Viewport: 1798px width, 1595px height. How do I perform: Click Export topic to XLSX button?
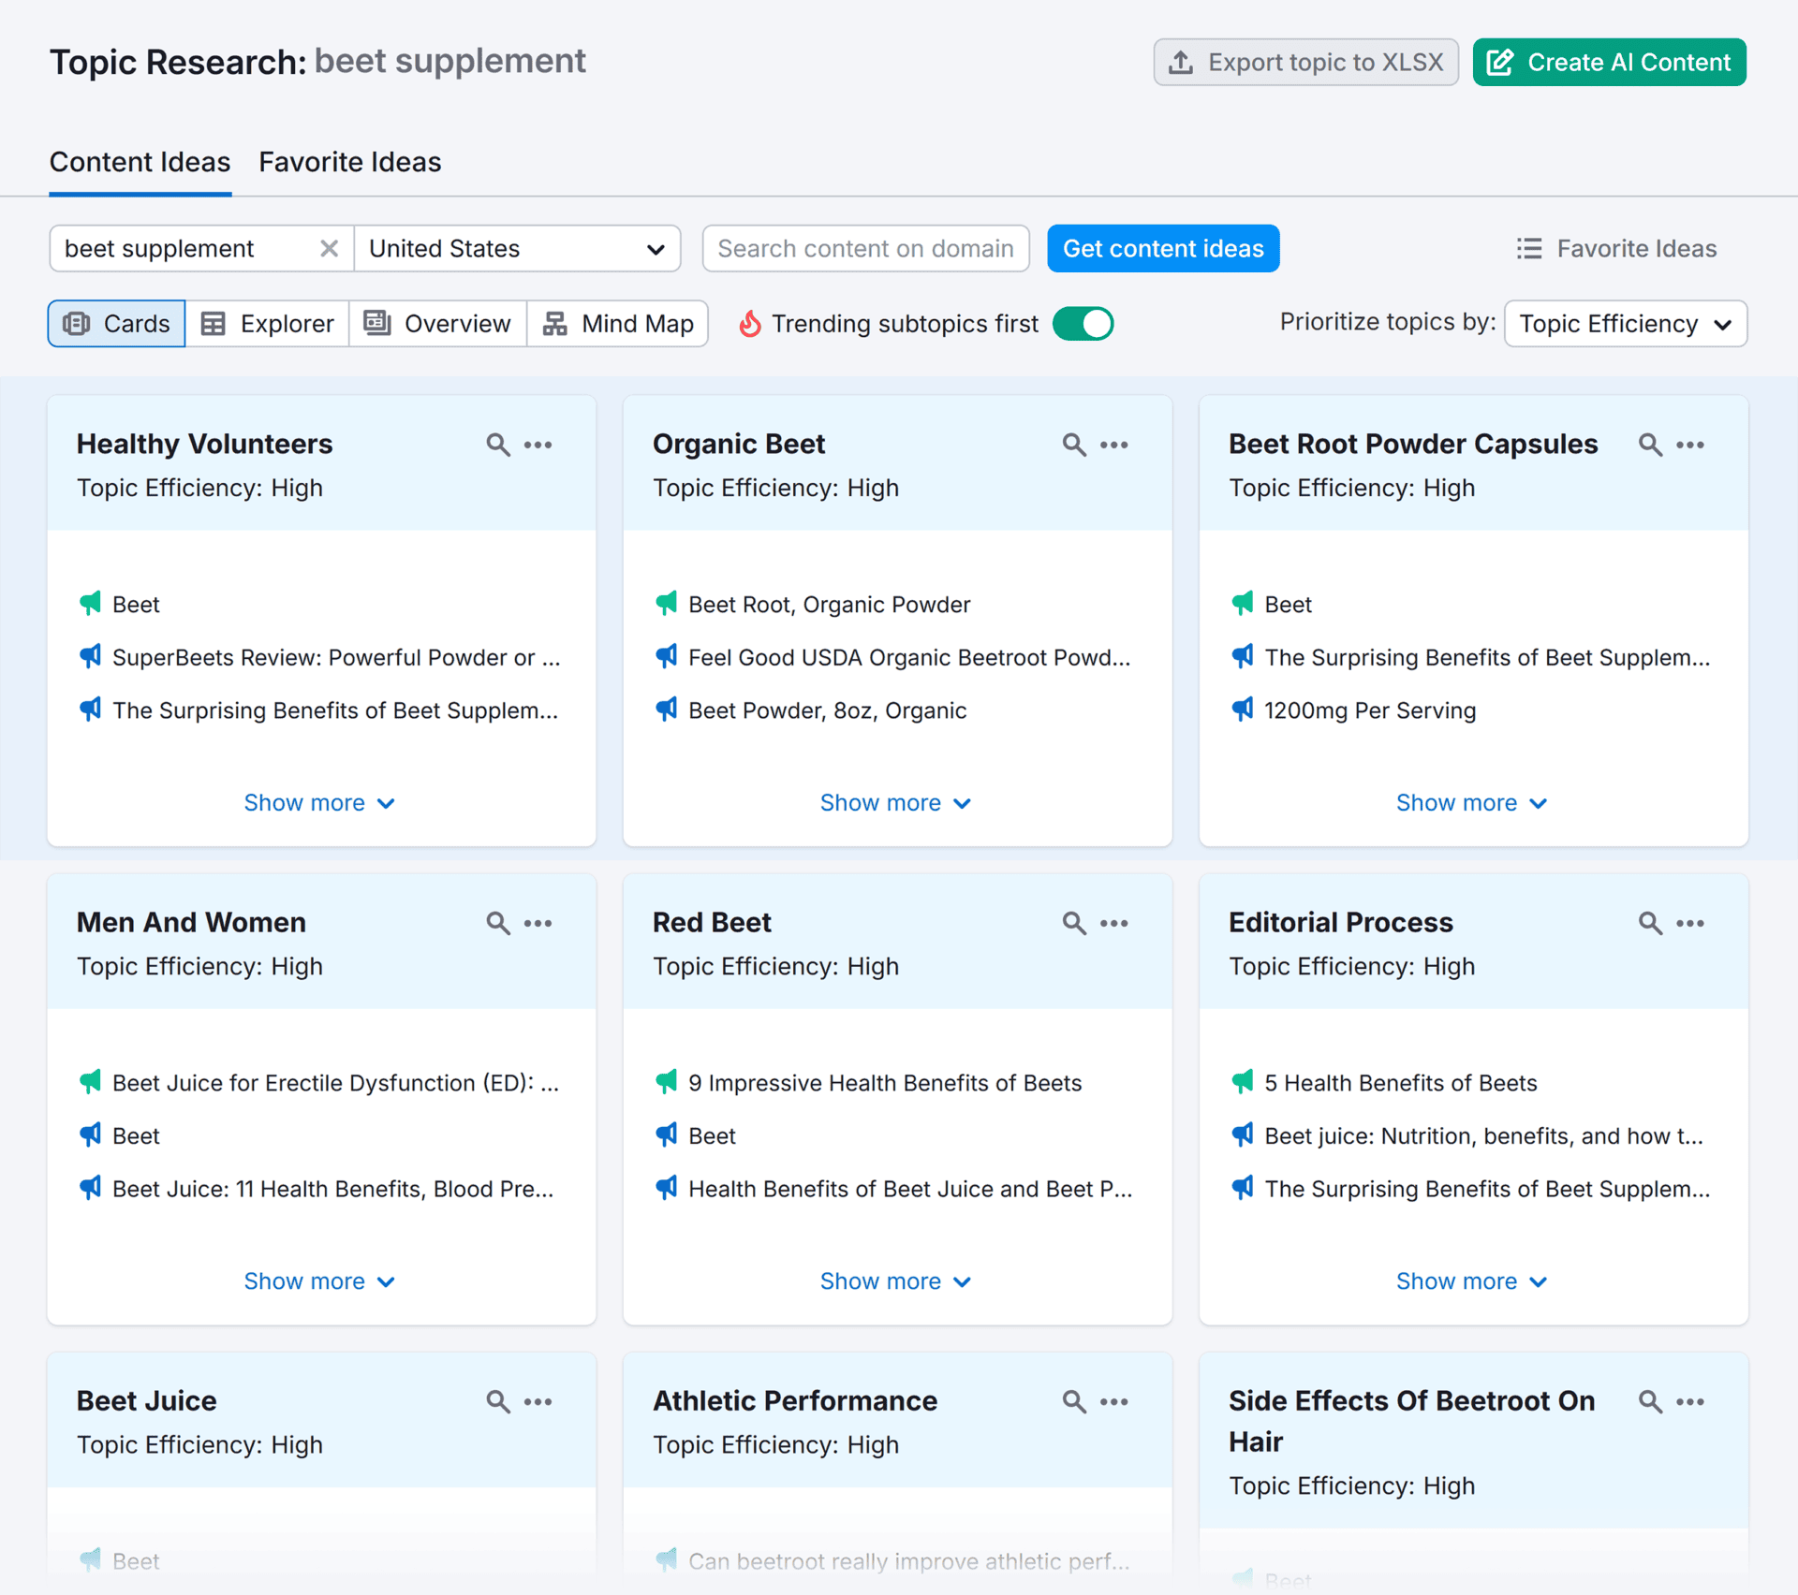(1305, 62)
